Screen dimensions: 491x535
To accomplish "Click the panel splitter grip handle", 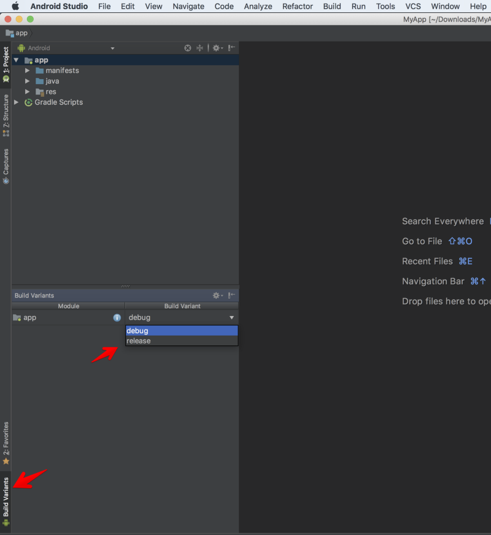I will pos(125,287).
